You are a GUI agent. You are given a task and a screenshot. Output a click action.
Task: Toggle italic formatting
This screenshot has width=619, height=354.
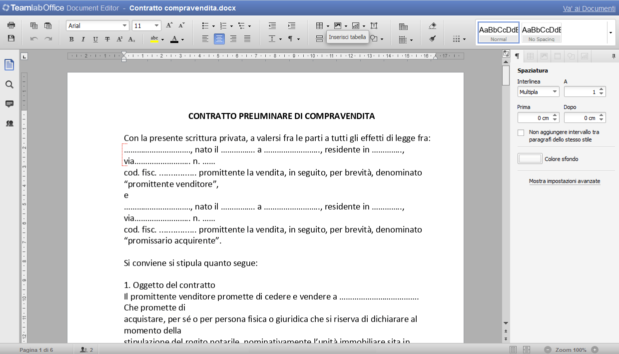[x=83, y=39]
